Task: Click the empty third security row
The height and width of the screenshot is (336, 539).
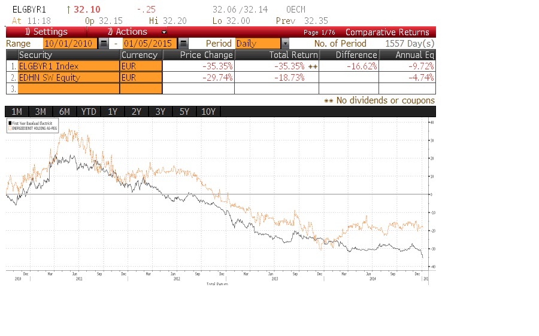Action: pyautogui.click(x=68, y=88)
